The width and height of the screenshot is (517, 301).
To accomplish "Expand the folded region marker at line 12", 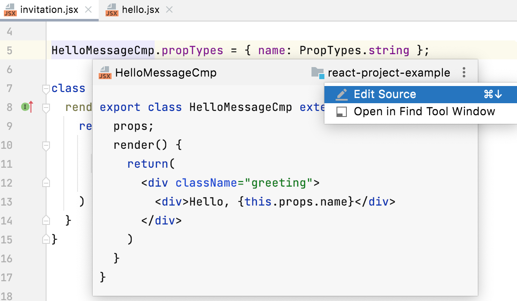I will pyautogui.click(x=46, y=182).
